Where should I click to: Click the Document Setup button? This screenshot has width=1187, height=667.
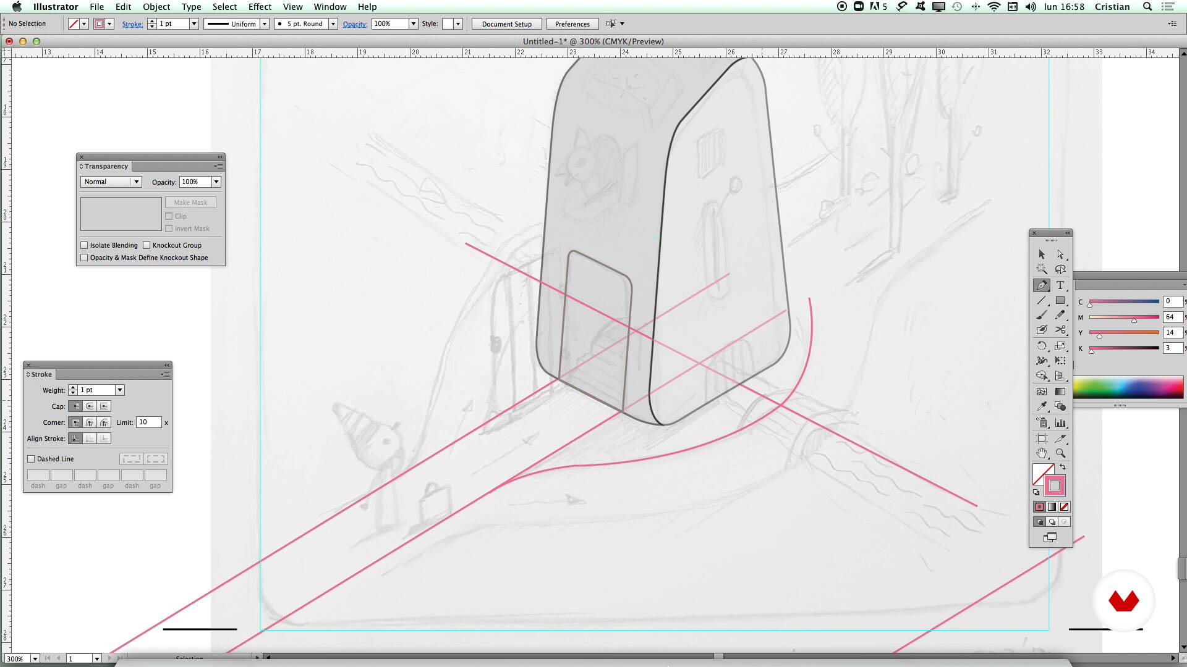pos(506,24)
